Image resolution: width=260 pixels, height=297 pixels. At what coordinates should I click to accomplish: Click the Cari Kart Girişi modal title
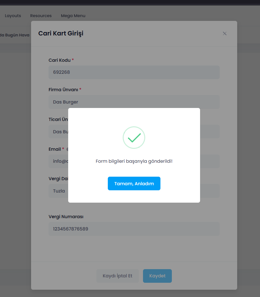click(x=61, y=33)
